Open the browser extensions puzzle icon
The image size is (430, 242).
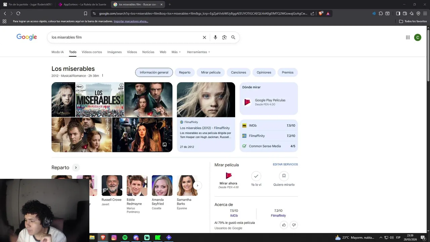point(381,13)
